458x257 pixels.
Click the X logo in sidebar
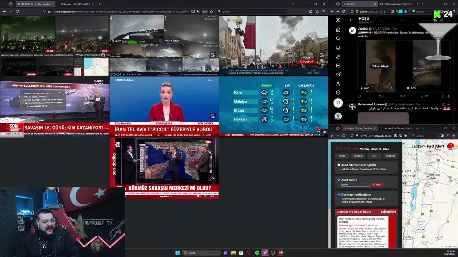click(x=338, y=20)
